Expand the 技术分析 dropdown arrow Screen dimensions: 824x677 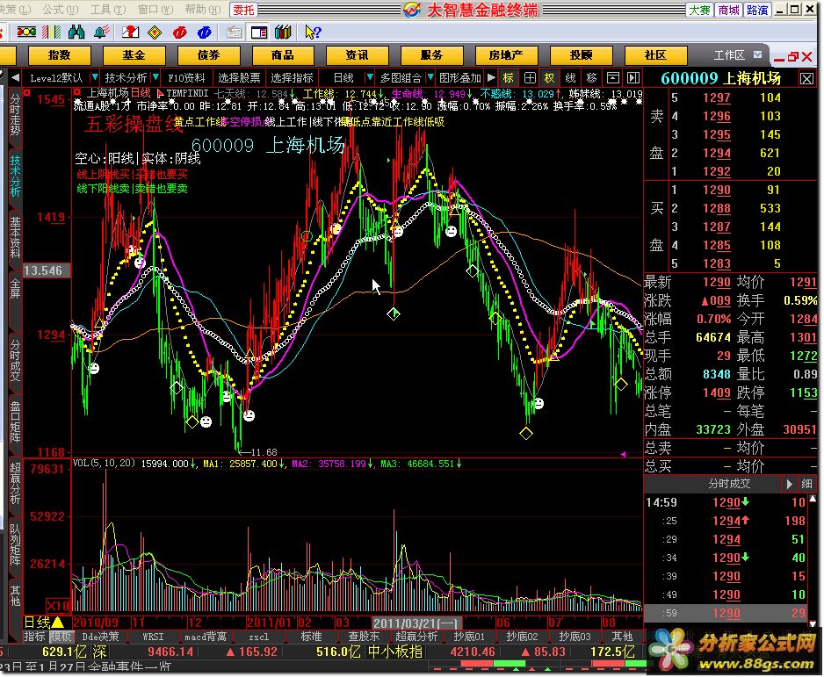[155, 78]
